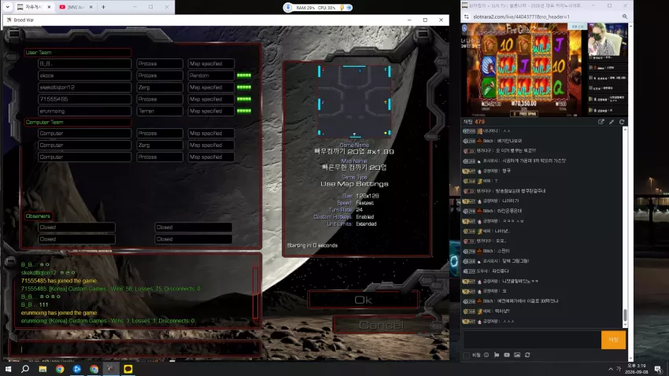The height and width of the screenshot is (376, 669).
Task: Open race dropdown for player erunmoing
Action: (160, 111)
